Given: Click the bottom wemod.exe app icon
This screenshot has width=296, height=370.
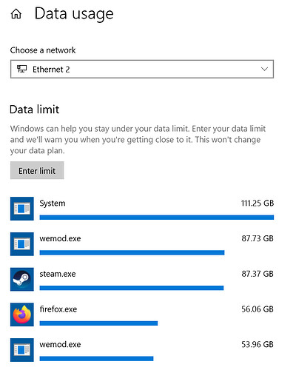Looking at the screenshot, I should 22,349.
